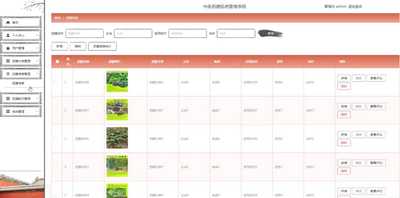Click 修改 for row 药膳名称6
Image resolution: width=400 pixels, height=198 pixels.
[x=359, y=135]
